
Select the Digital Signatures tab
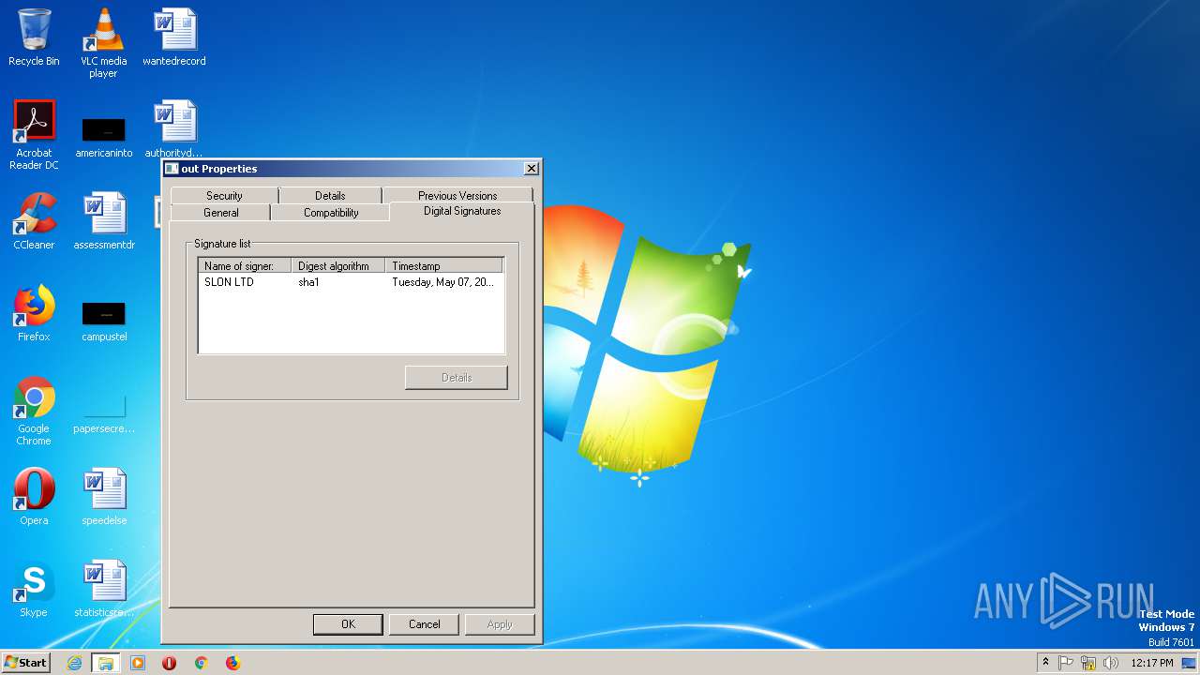(462, 211)
